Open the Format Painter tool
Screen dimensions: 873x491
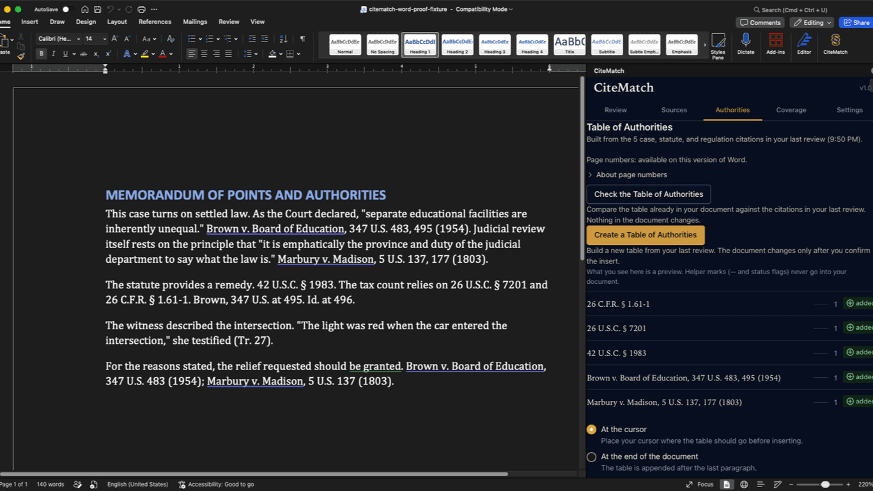coord(21,56)
